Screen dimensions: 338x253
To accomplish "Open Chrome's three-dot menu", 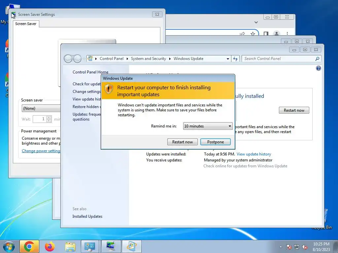I will click(x=287, y=33).
